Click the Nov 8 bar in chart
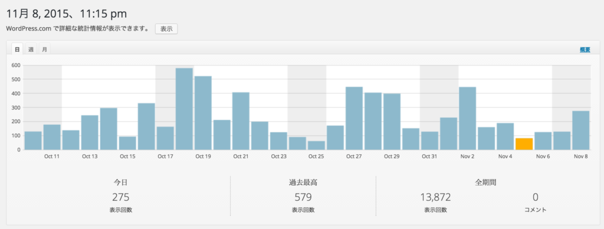This screenshot has height=229, width=604. [x=581, y=130]
